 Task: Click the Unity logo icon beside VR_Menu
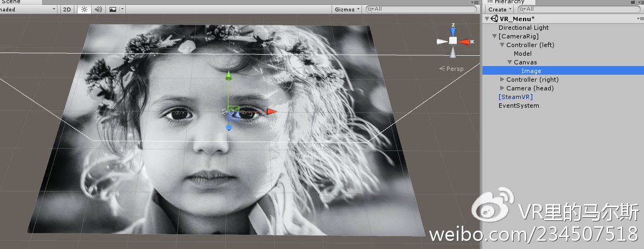click(x=494, y=18)
